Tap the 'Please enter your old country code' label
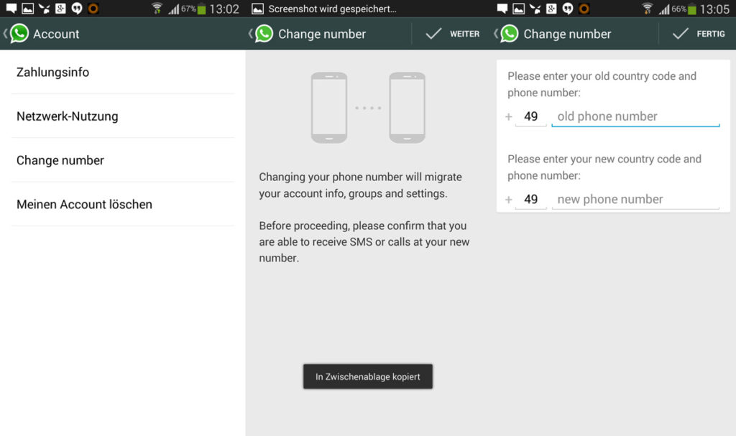736x436 pixels. pos(602,84)
